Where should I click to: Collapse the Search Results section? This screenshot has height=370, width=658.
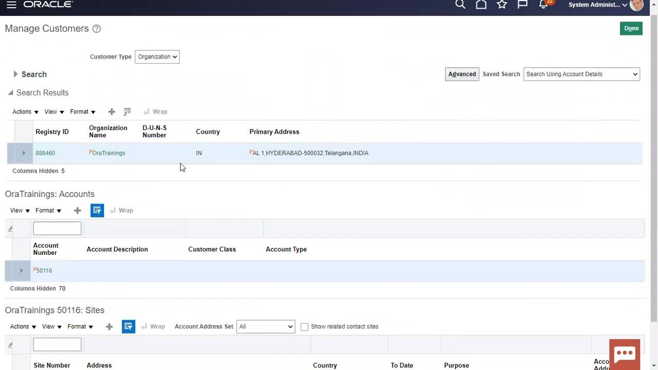(x=10, y=92)
